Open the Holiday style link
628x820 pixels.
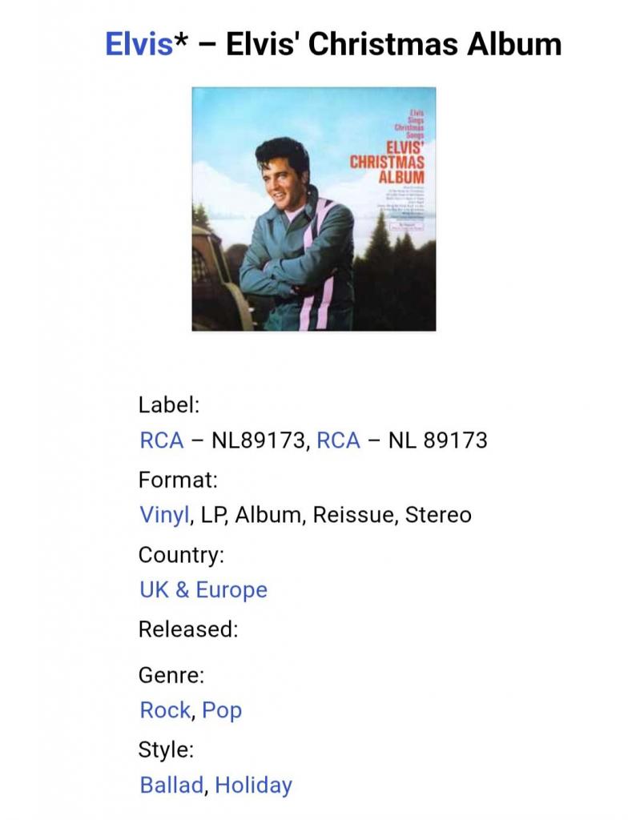tap(253, 786)
